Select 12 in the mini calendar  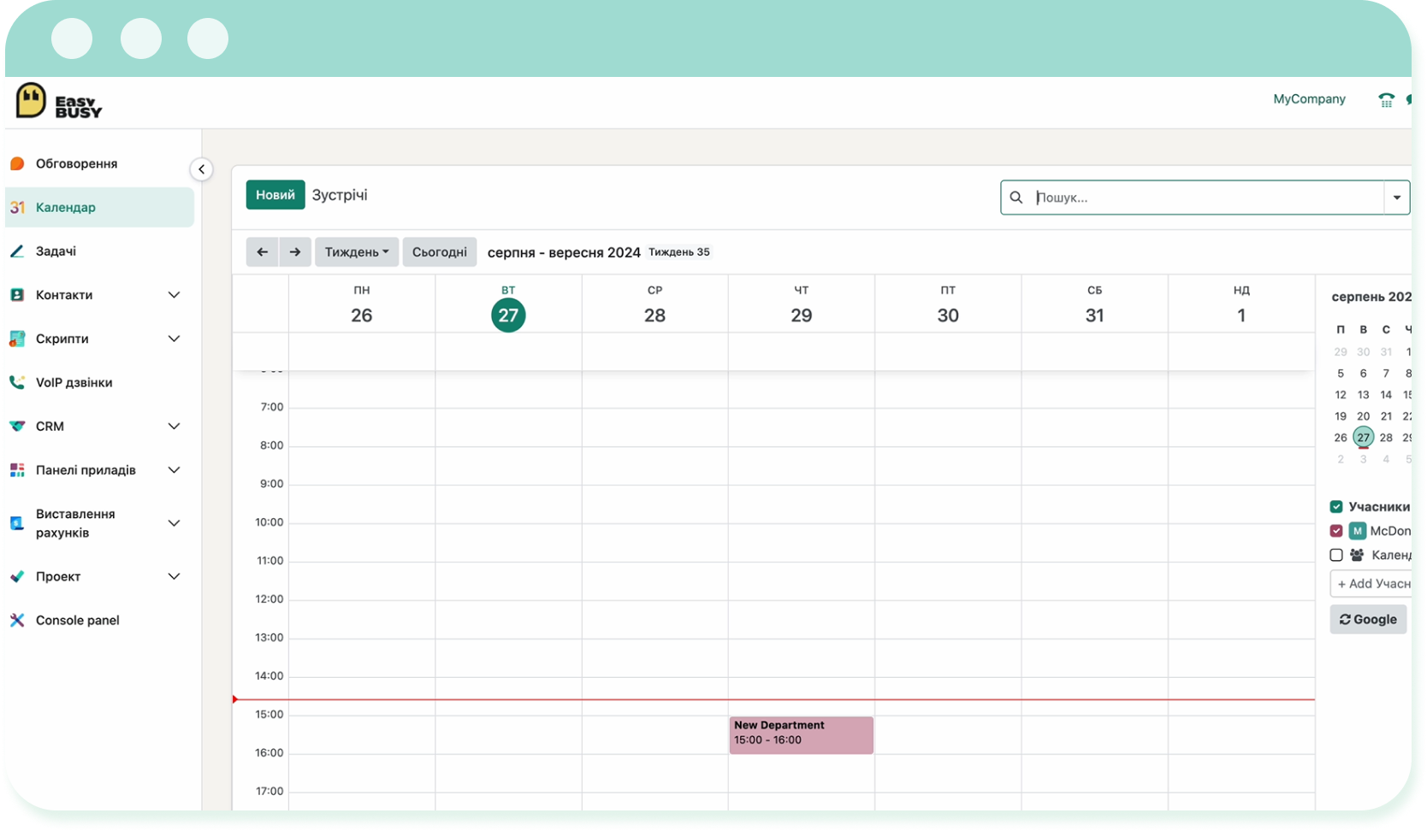coord(1341,394)
